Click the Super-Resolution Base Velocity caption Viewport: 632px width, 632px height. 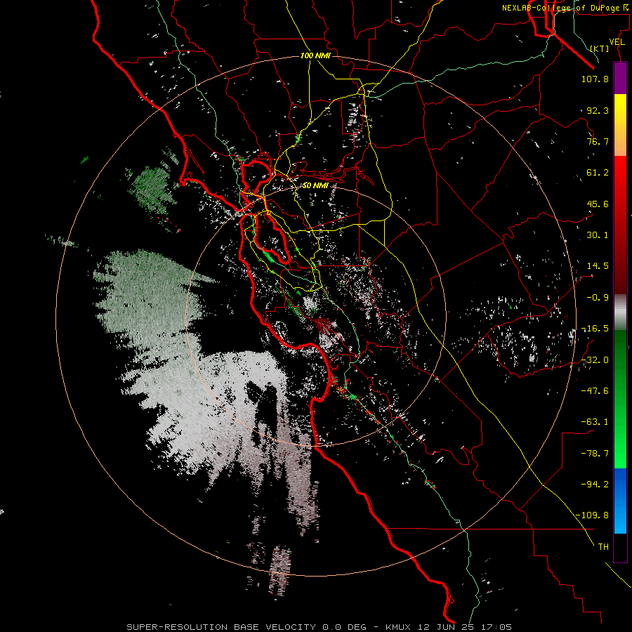(319, 627)
